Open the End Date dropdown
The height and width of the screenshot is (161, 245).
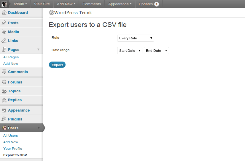pos(156,51)
